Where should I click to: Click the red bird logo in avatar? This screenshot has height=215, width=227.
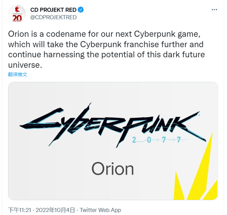click(18, 9)
